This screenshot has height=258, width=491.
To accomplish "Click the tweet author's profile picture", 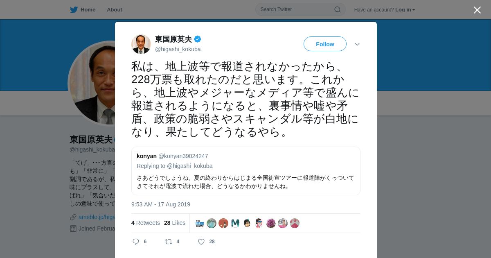I will pos(141,44).
